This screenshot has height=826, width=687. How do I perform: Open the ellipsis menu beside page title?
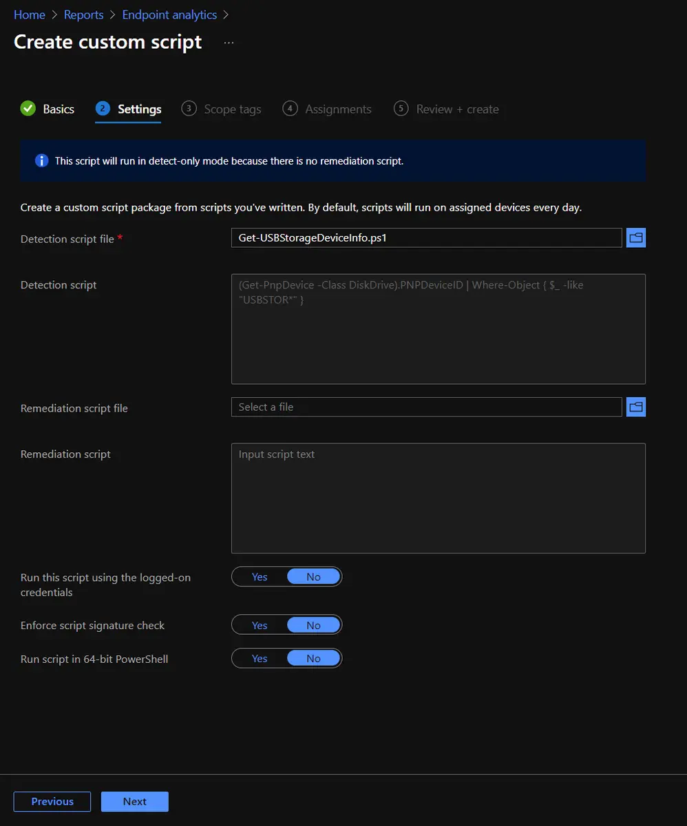pyautogui.click(x=229, y=43)
